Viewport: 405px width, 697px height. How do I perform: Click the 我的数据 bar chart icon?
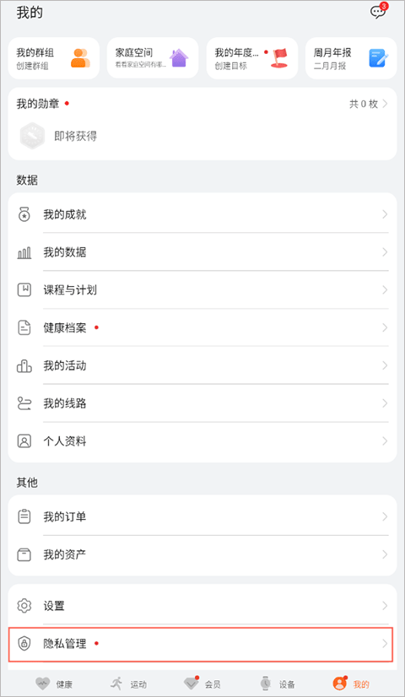[x=24, y=253]
